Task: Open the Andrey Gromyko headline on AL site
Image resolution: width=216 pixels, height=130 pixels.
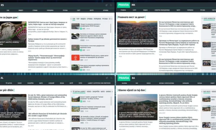Action: (x=47, y=97)
